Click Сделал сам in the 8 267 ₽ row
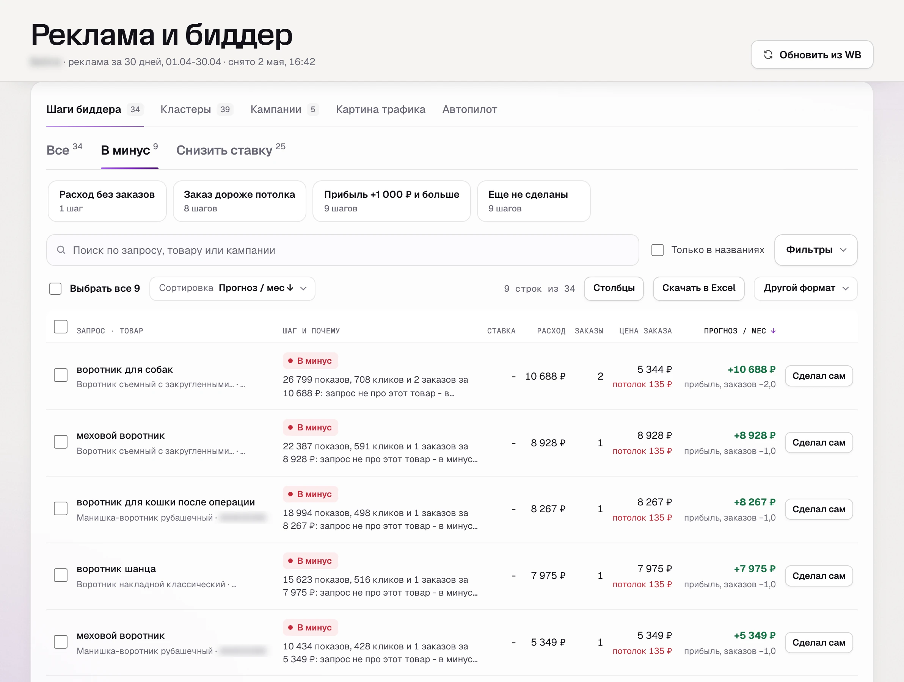This screenshot has width=904, height=682. (819, 509)
